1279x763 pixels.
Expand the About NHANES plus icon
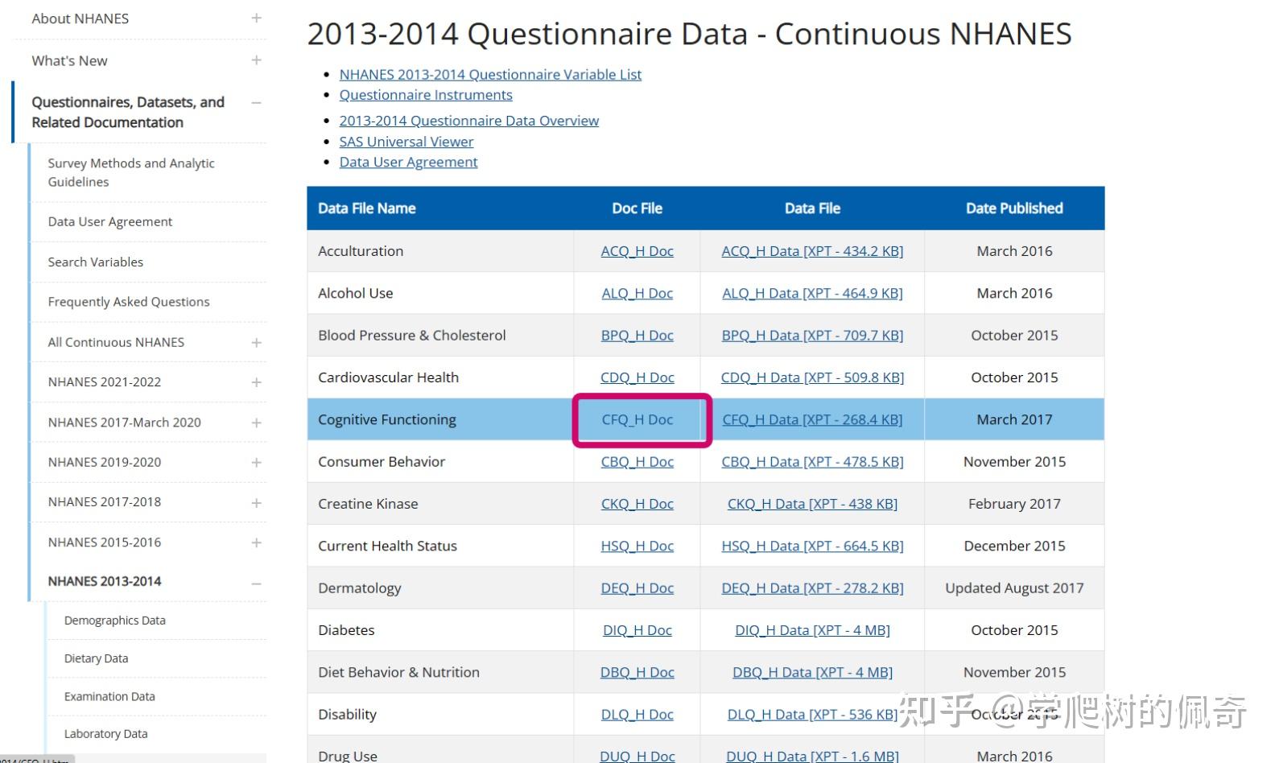coord(256,18)
